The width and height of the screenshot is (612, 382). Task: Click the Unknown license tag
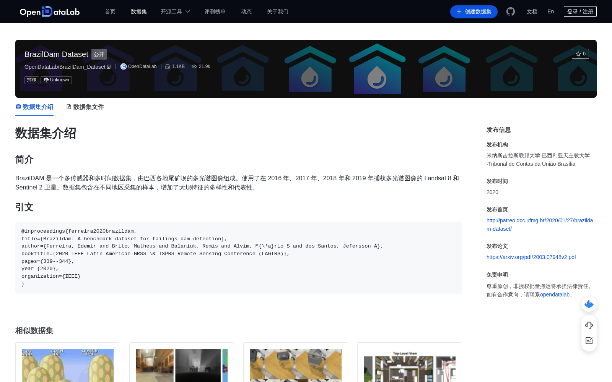pos(56,80)
